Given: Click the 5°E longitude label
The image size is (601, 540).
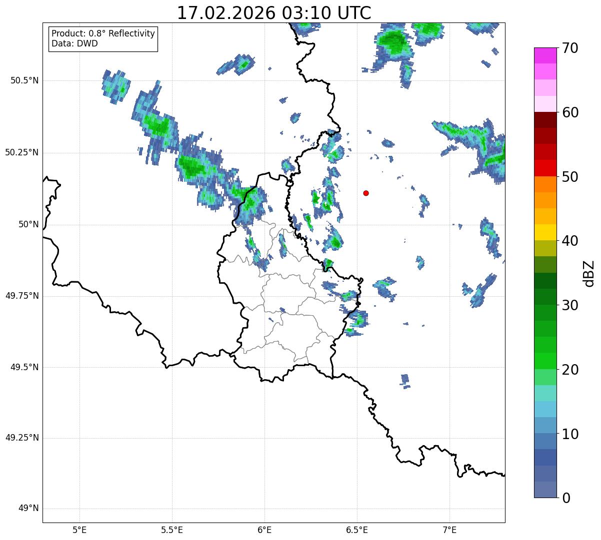Looking at the screenshot, I should pos(79,530).
